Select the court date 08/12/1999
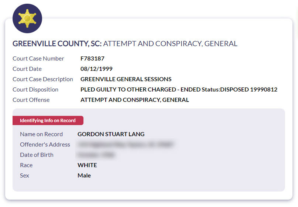The width and height of the screenshot is (298, 207). click(96, 69)
